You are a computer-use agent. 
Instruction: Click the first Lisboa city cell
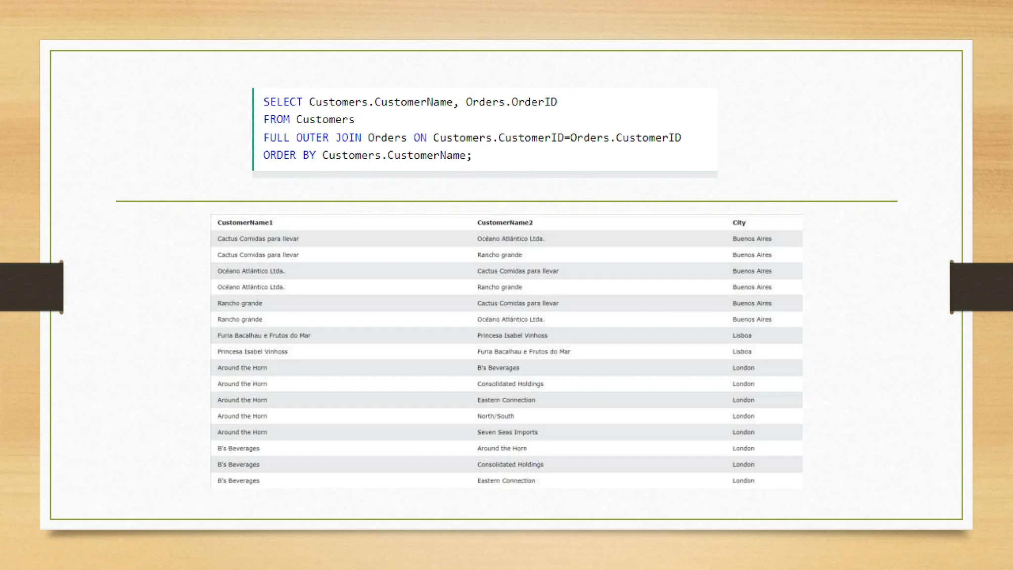(x=741, y=335)
